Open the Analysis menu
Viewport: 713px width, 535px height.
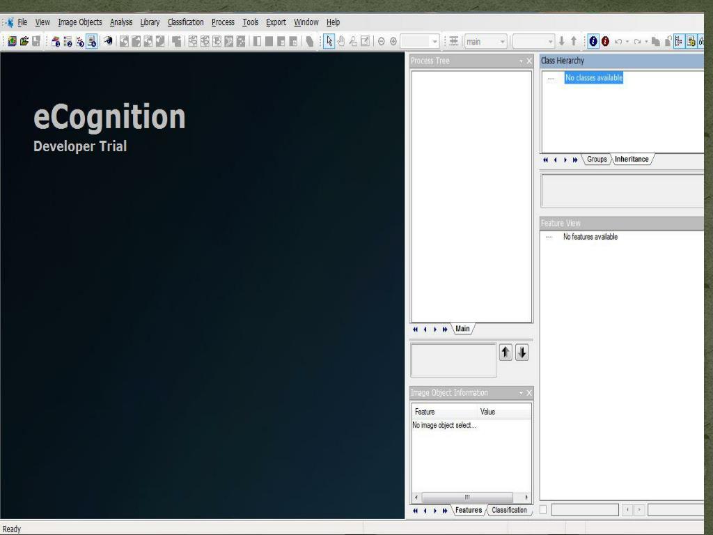[121, 22]
